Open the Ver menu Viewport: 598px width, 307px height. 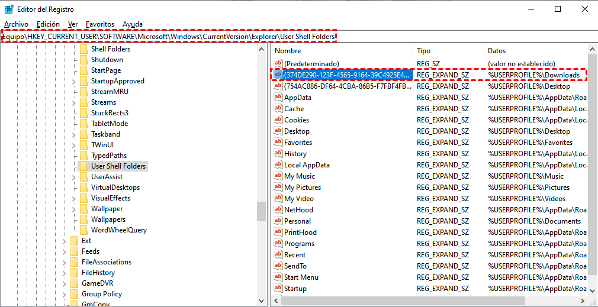coord(73,24)
